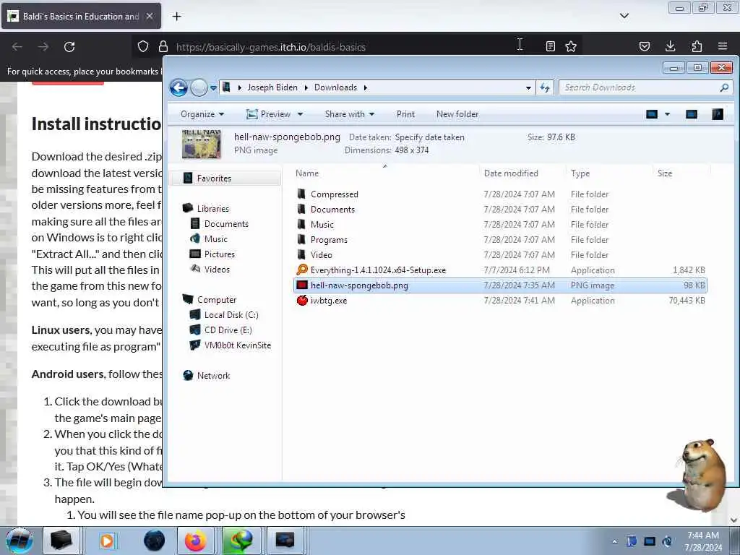
Task: Select iwbtg.exe application file
Action: [500, 300]
